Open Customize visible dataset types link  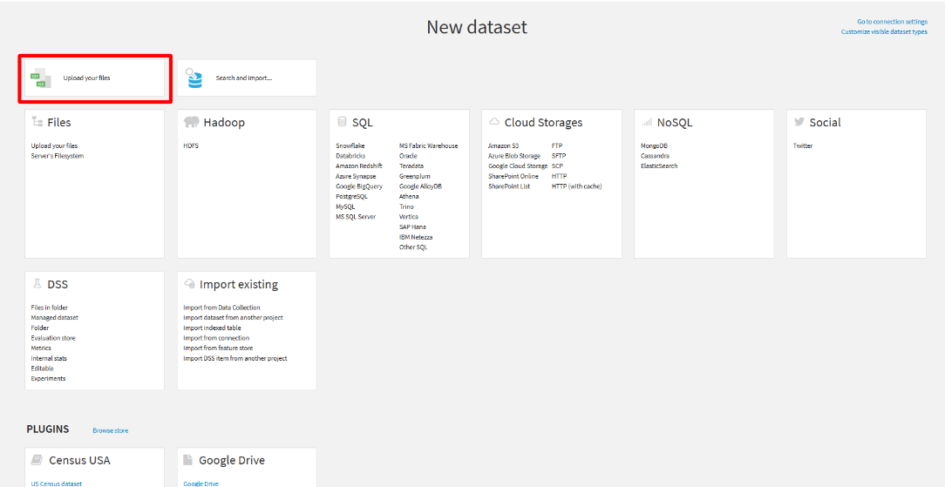click(x=884, y=32)
